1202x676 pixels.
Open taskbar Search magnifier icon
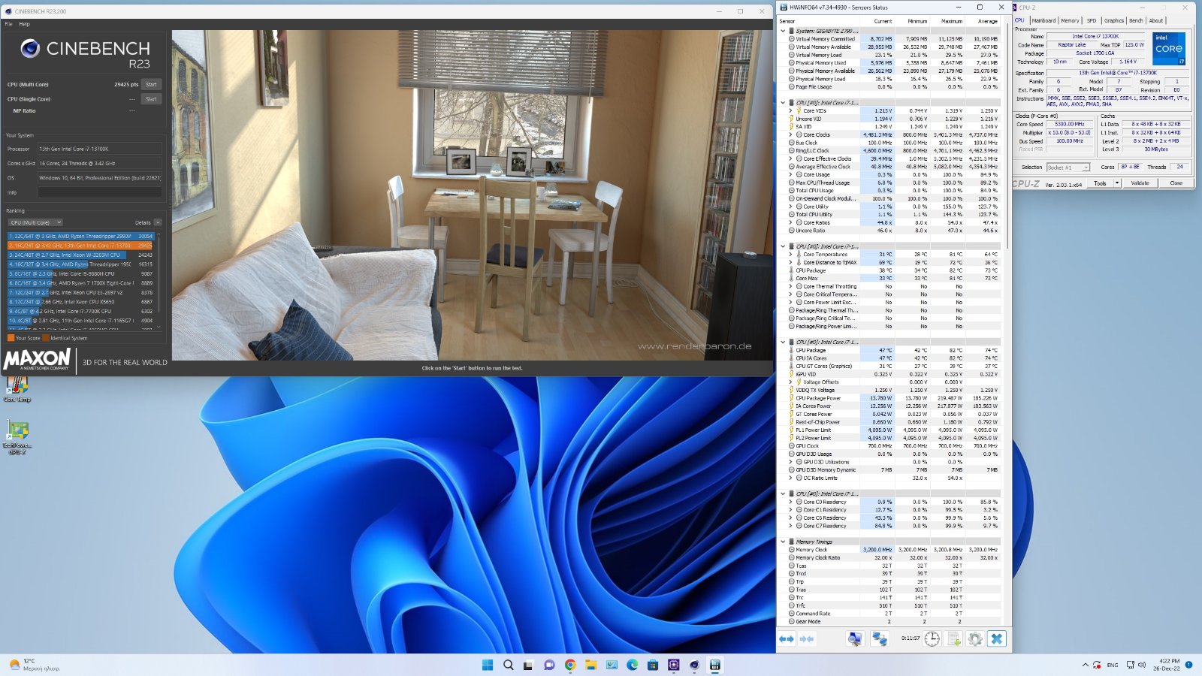(509, 665)
